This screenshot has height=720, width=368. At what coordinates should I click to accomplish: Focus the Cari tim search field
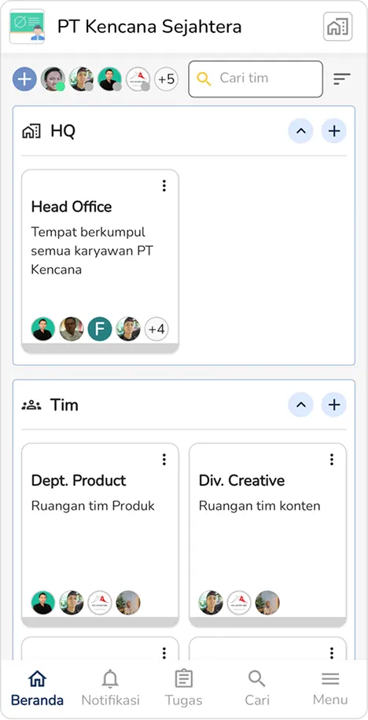pyautogui.click(x=256, y=79)
